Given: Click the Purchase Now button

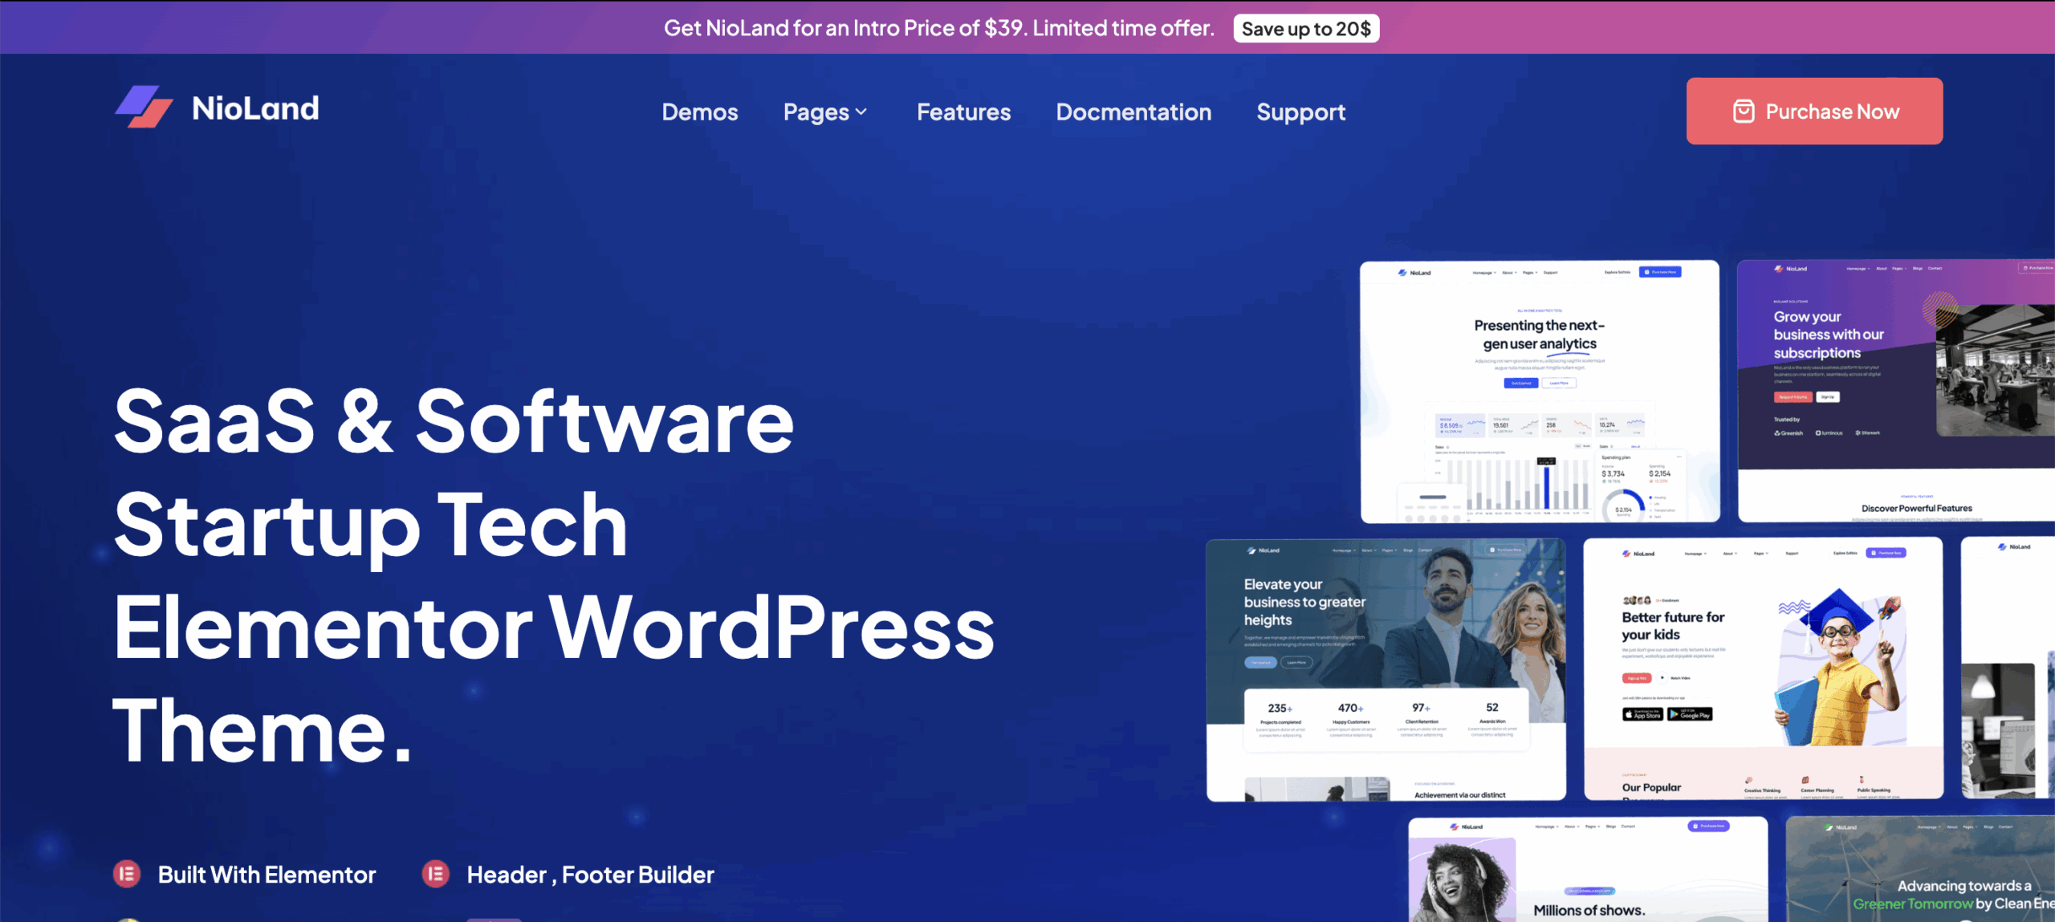Looking at the screenshot, I should [x=1814, y=111].
